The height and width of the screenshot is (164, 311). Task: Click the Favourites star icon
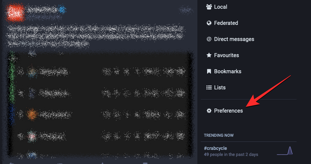[x=209, y=55]
